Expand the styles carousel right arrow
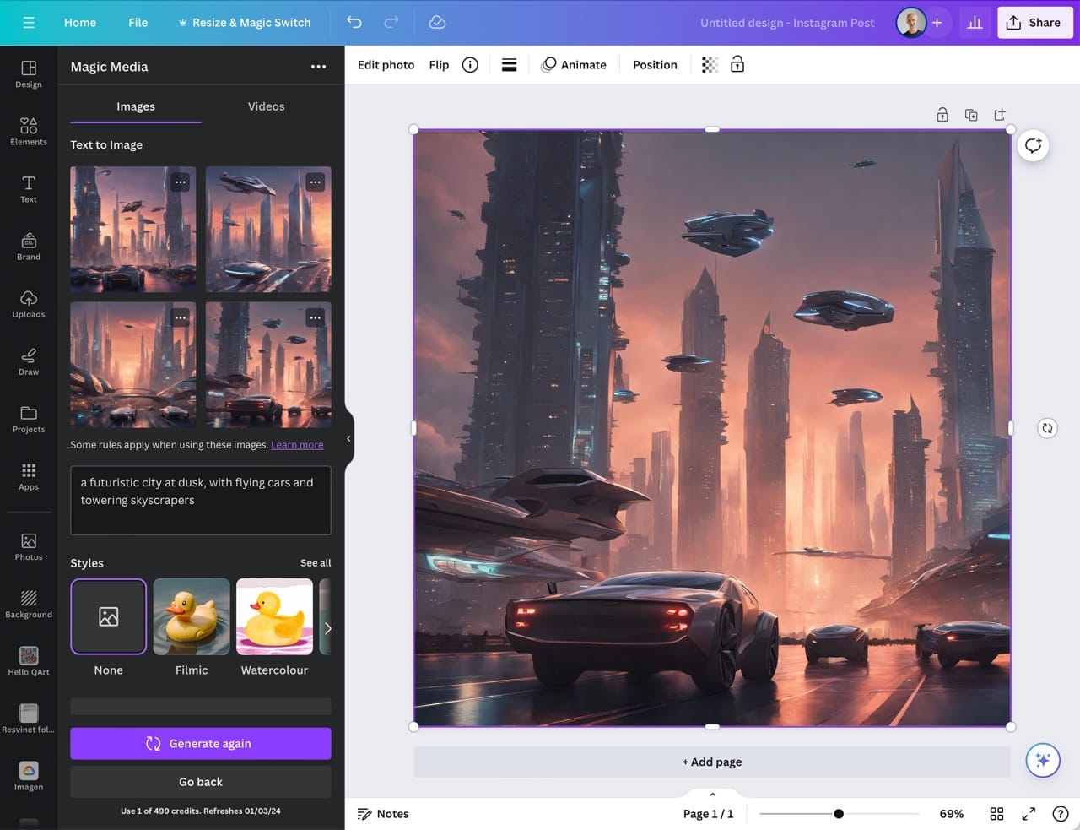The height and width of the screenshot is (830, 1080). 327,628
